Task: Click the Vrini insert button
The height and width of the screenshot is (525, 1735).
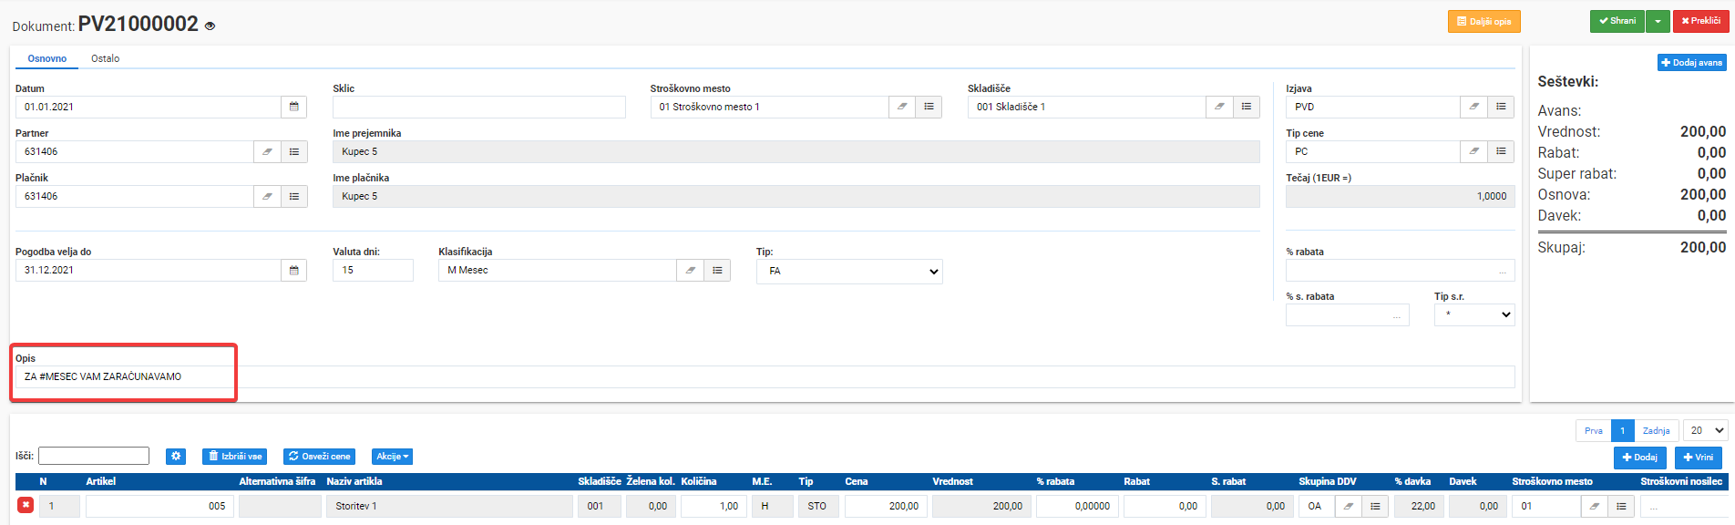Action: (x=1698, y=458)
